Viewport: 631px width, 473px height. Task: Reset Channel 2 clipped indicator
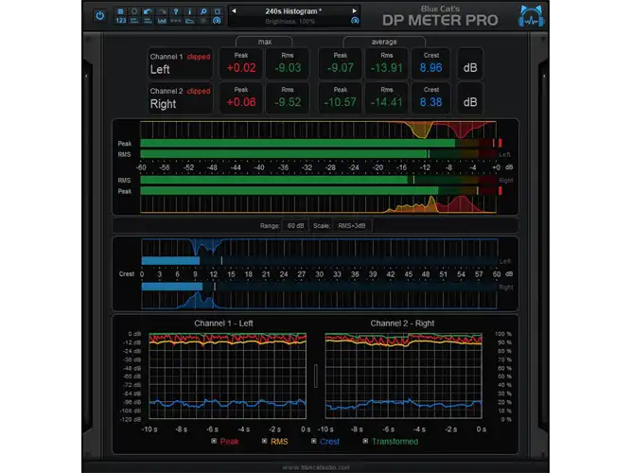(199, 92)
